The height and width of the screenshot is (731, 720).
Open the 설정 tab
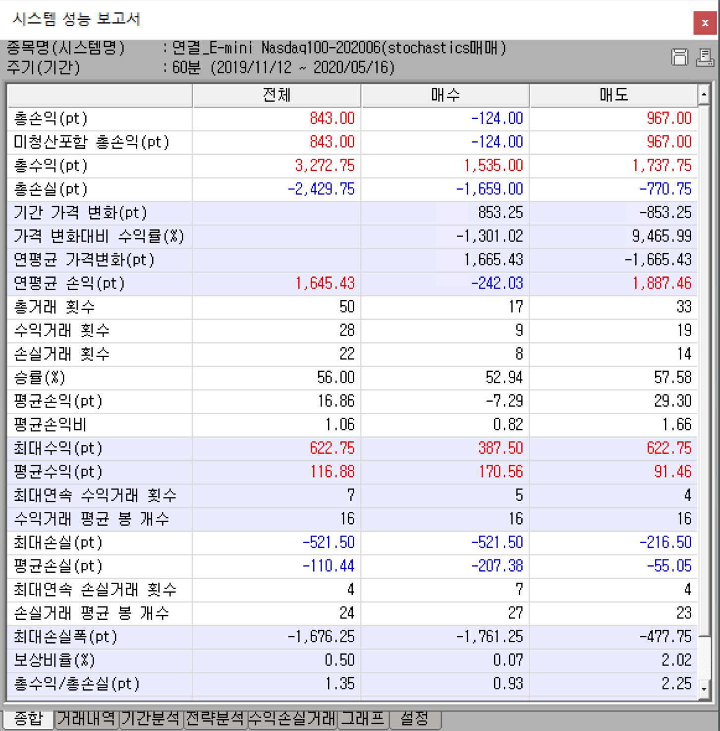415,718
